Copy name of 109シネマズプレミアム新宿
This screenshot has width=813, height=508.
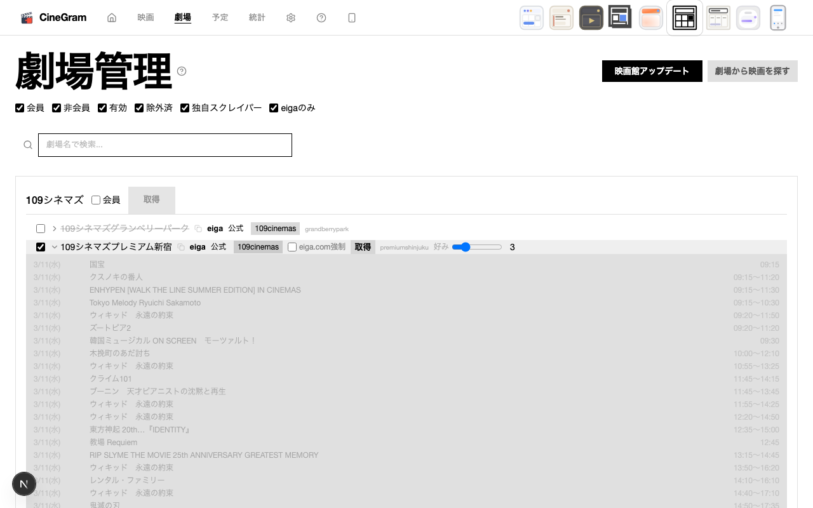pos(181,247)
